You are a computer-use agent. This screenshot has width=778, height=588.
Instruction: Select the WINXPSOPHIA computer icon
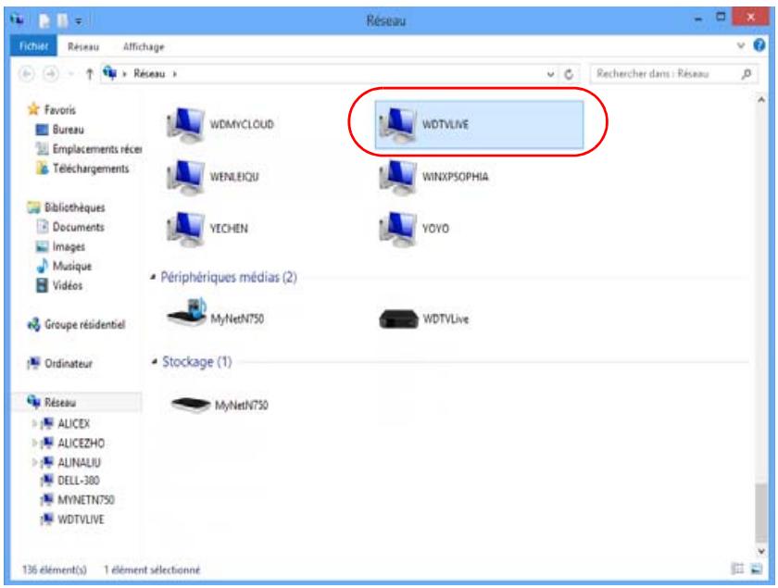pos(398,177)
